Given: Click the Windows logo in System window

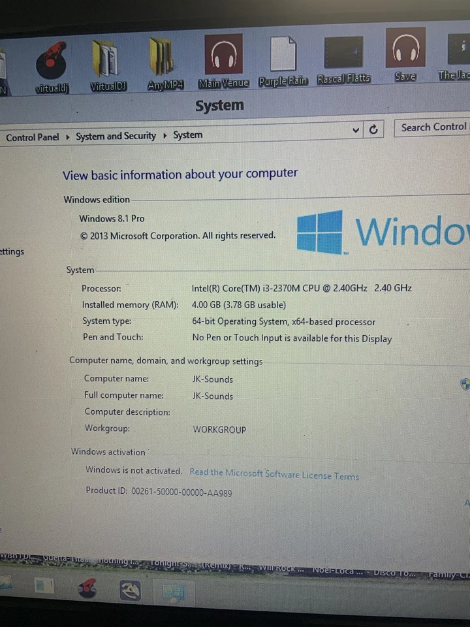Looking at the screenshot, I should (320, 233).
